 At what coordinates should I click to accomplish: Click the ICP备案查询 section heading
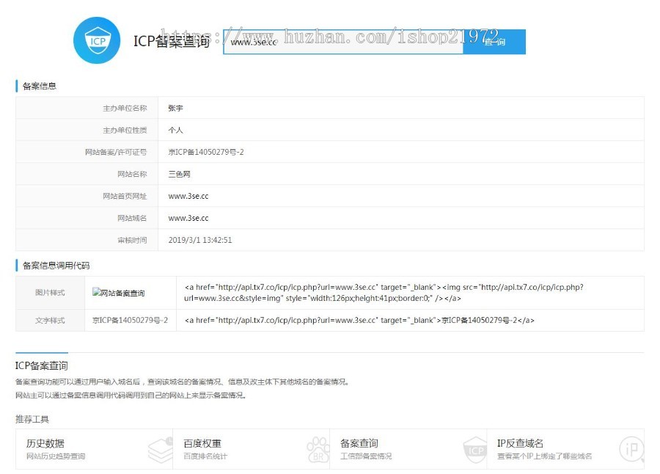pyautogui.click(x=42, y=365)
